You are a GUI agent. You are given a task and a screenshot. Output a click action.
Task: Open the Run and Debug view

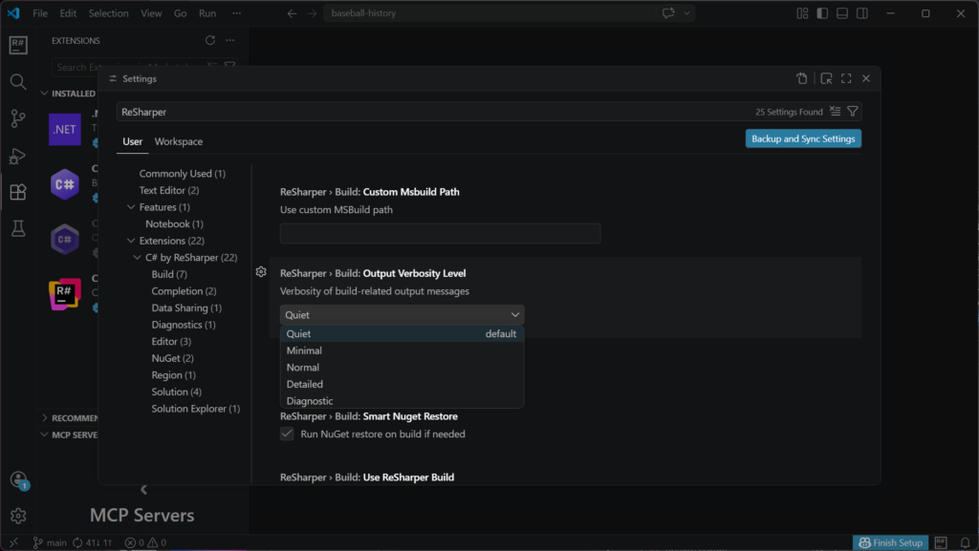17,156
